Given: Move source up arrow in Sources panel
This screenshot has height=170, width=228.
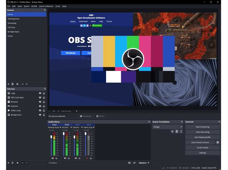Looking at the screenshot, I should (23, 163).
